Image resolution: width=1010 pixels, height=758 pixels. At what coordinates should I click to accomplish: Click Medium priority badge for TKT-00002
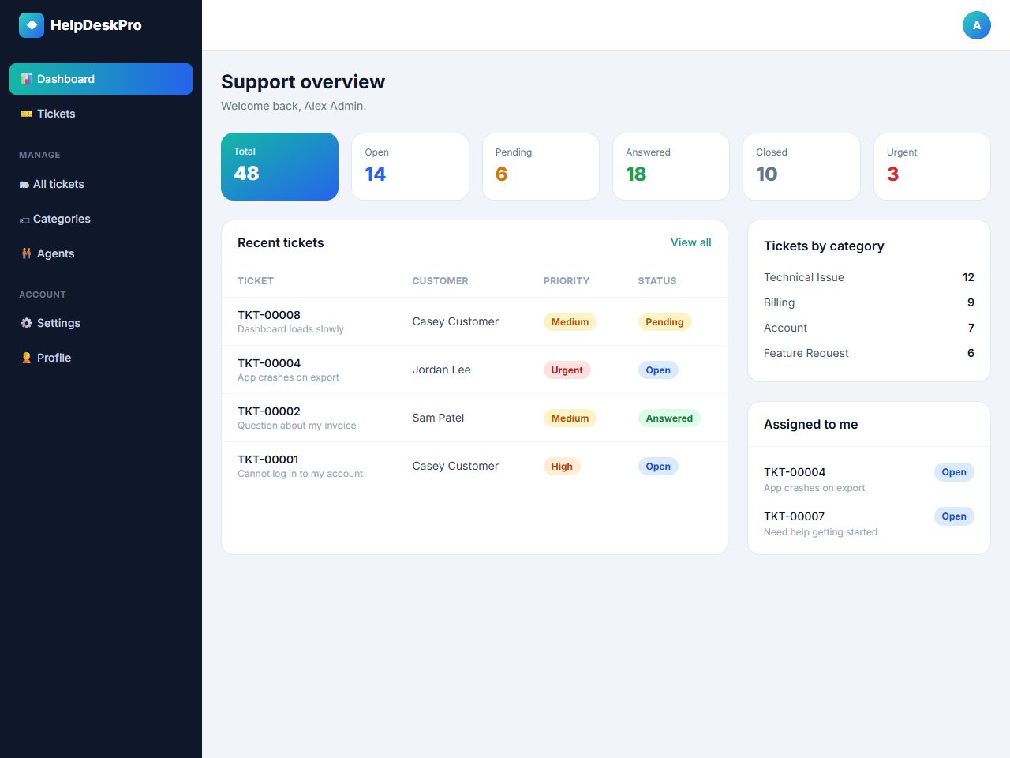tap(570, 418)
